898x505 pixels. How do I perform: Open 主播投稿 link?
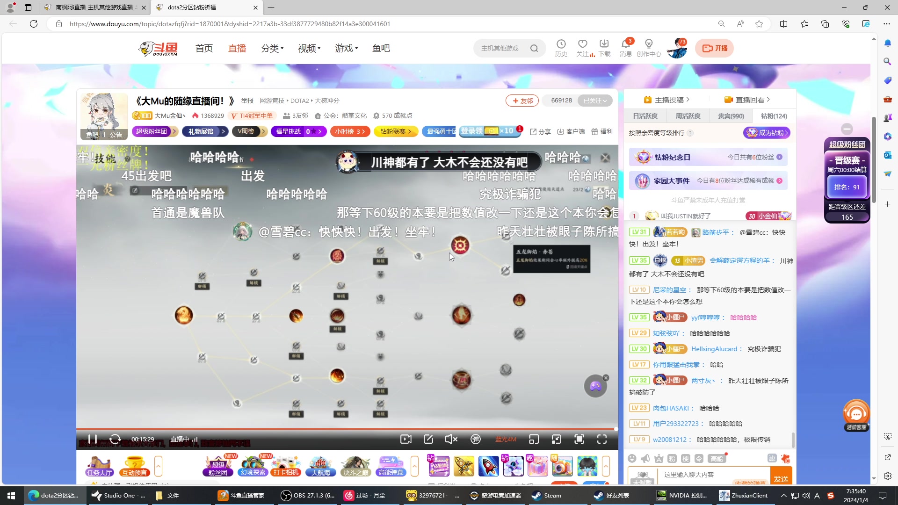pyautogui.click(x=666, y=100)
